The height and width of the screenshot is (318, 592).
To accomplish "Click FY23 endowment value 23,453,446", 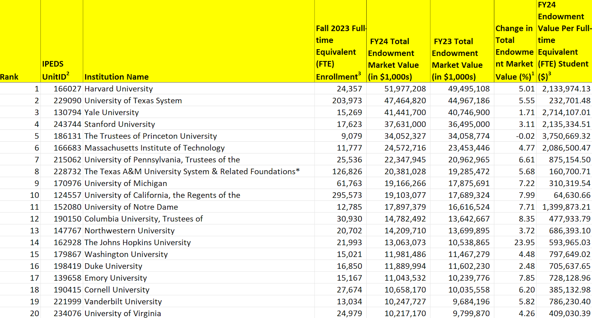I will pyautogui.click(x=462, y=148).
